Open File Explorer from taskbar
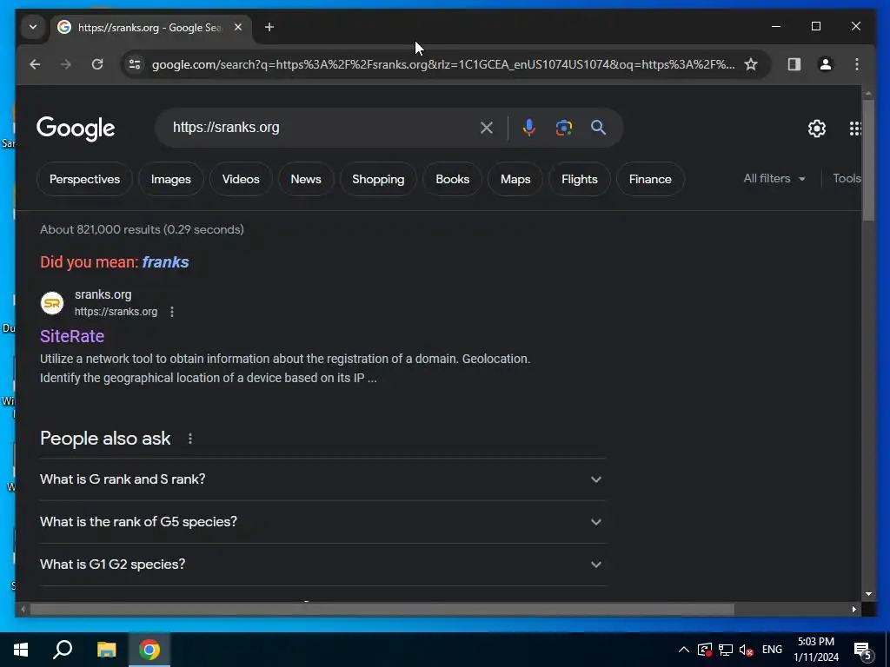The height and width of the screenshot is (667, 890). [x=106, y=650]
